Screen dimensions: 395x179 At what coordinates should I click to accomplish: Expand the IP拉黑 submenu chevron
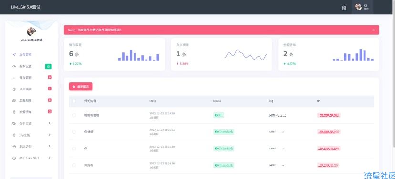(x=50, y=135)
